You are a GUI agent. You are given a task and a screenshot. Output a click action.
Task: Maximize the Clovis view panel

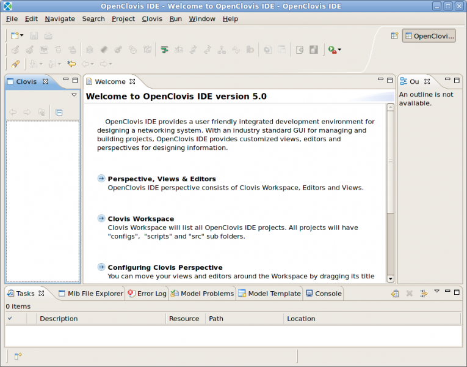[75, 80]
